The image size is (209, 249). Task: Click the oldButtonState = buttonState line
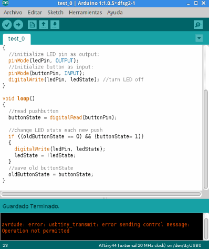(51, 174)
